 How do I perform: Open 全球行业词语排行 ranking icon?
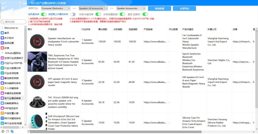click(2, 58)
